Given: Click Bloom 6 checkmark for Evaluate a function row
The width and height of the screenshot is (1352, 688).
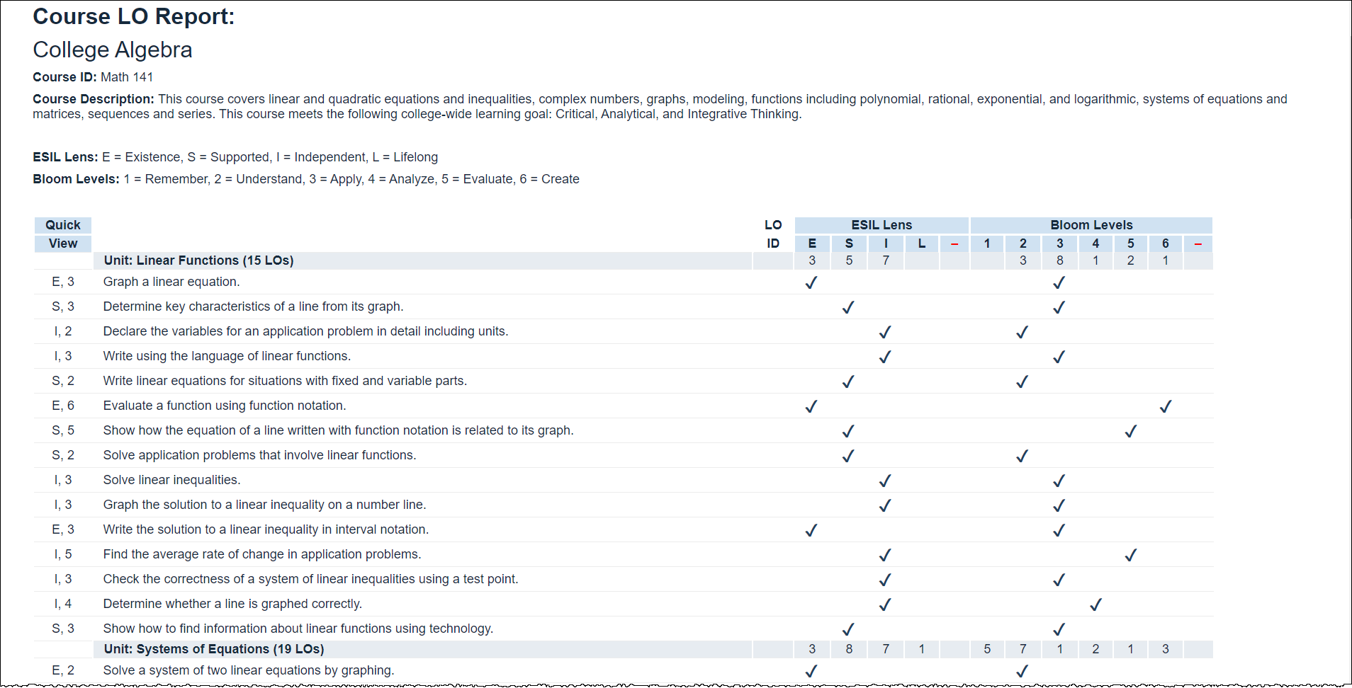Looking at the screenshot, I should (x=1165, y=406).
